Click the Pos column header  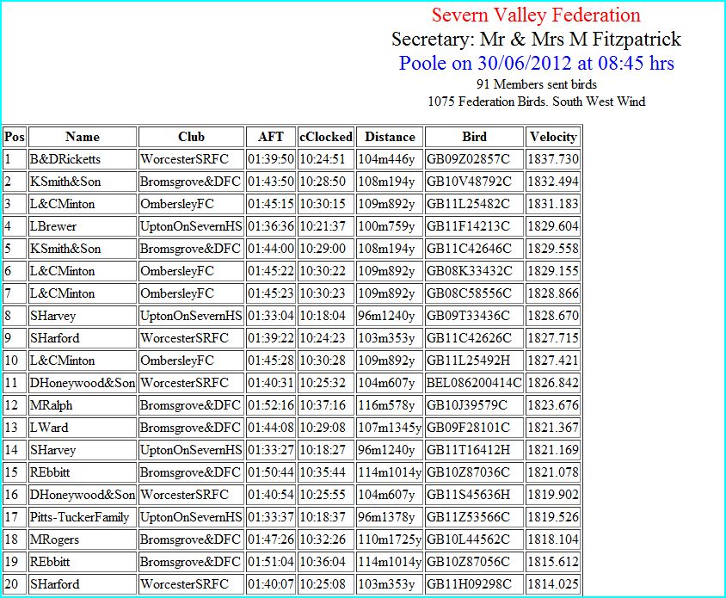point(14,137)
